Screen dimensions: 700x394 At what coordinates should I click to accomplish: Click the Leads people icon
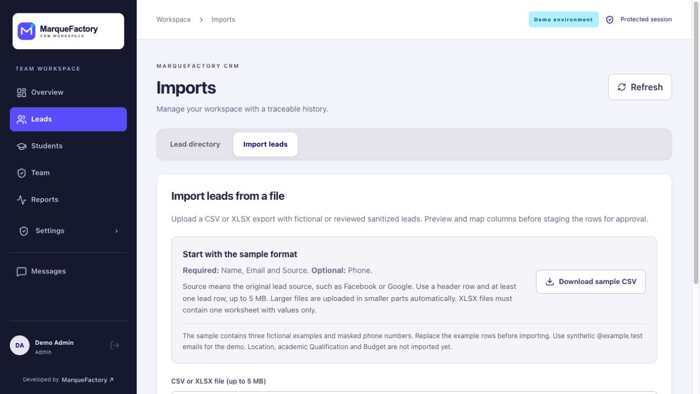click(x=22, y=120)
